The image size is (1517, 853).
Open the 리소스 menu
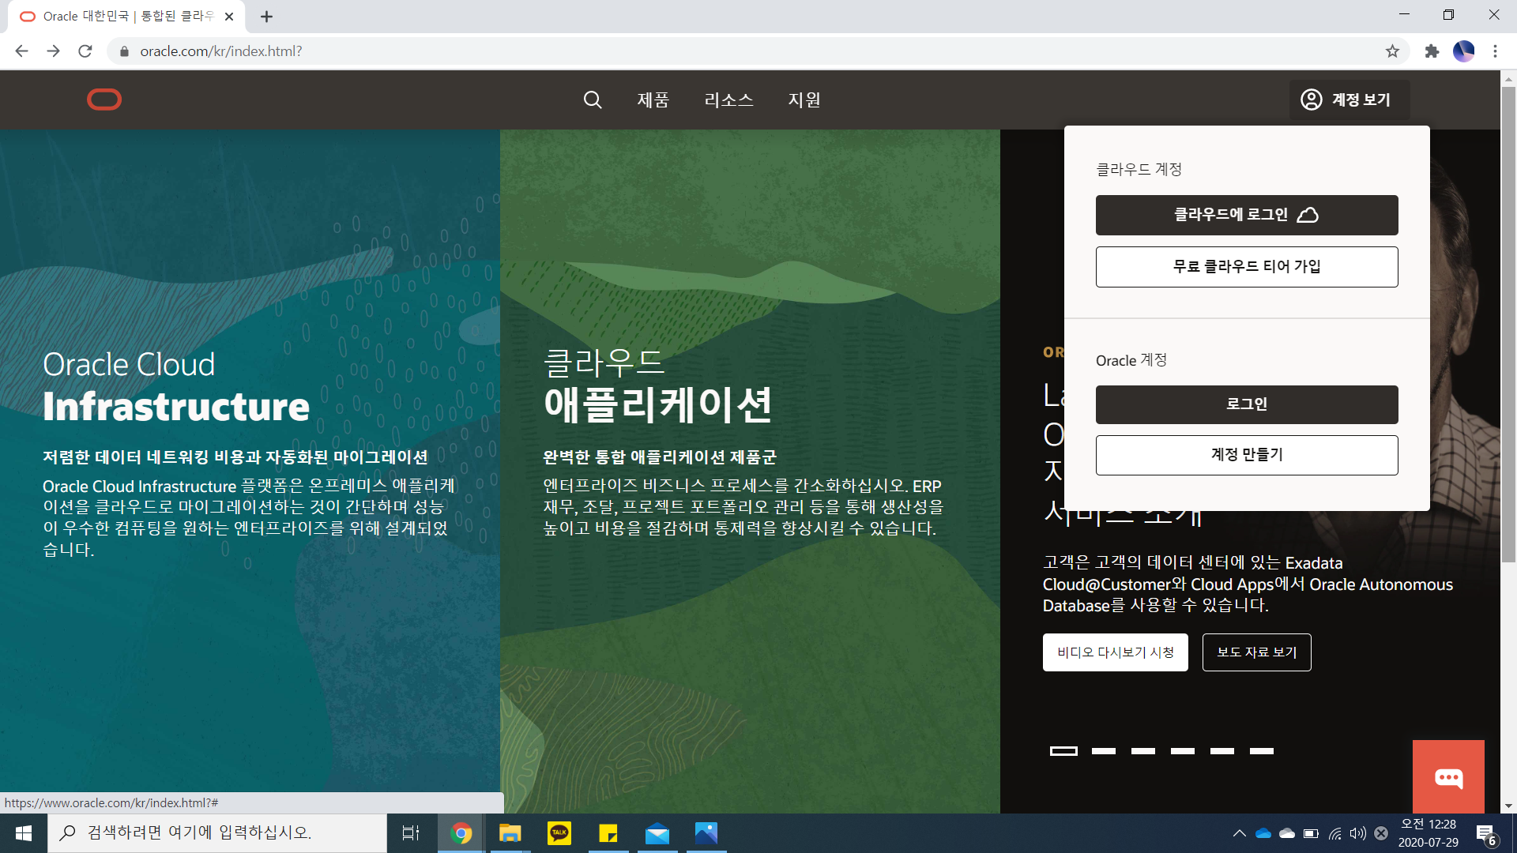[x=728, y=100]
